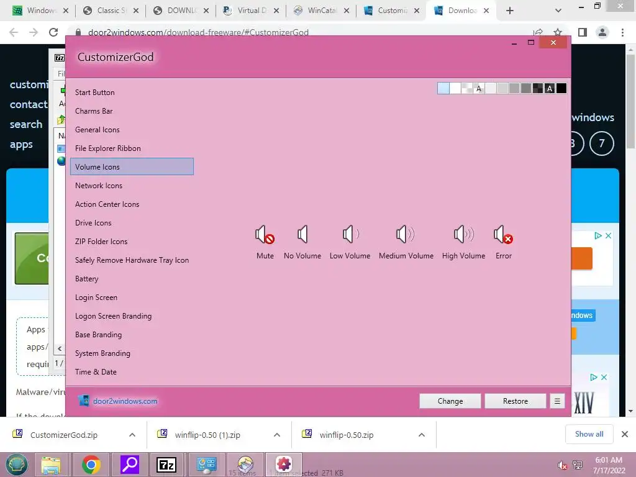636x477 pixels.
Task: Pick the light swatch with black A
Action: point(479,88)
